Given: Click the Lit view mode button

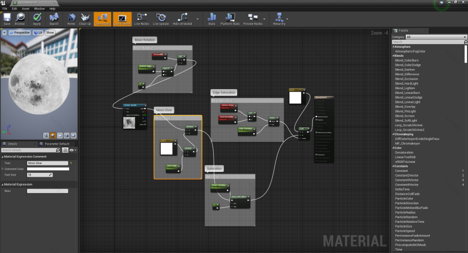Looking at the screenshot, I should pos(38,32).
